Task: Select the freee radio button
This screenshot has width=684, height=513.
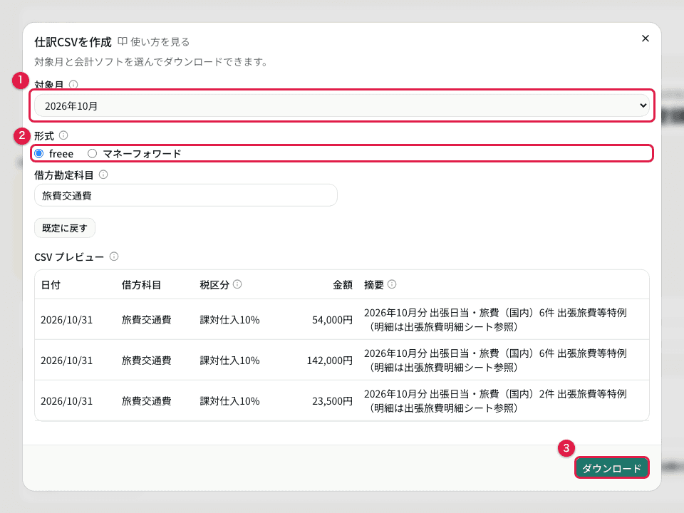Action: [38, 154]
